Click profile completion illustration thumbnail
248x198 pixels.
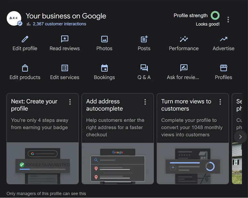tap(193, 163)
